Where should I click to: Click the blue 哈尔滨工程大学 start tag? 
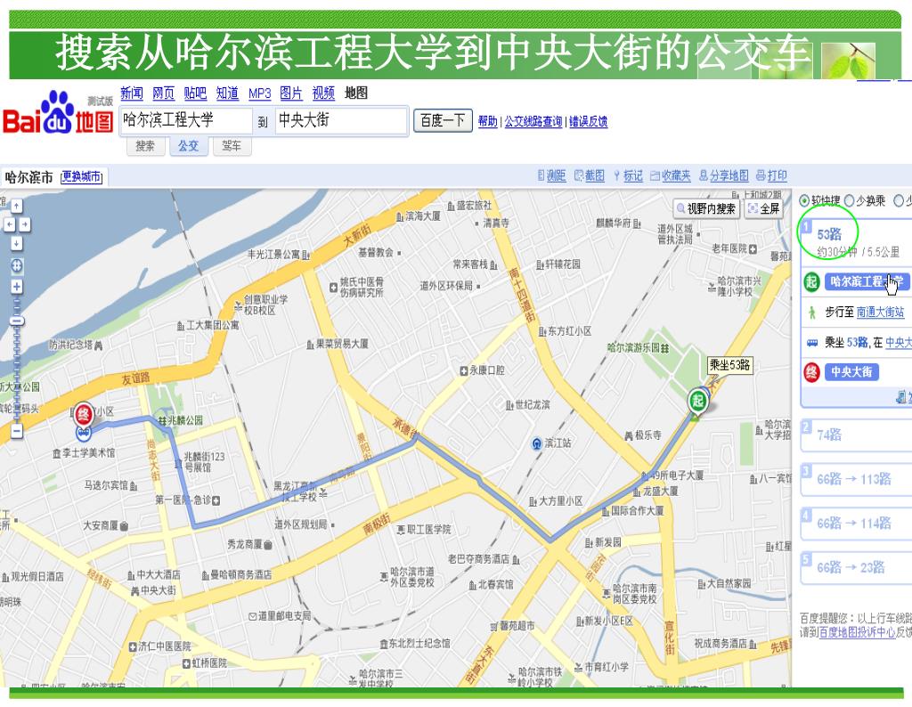pyautogui.click(x=867, y=282)
